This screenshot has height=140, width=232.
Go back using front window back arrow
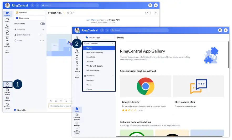point(102,30)
